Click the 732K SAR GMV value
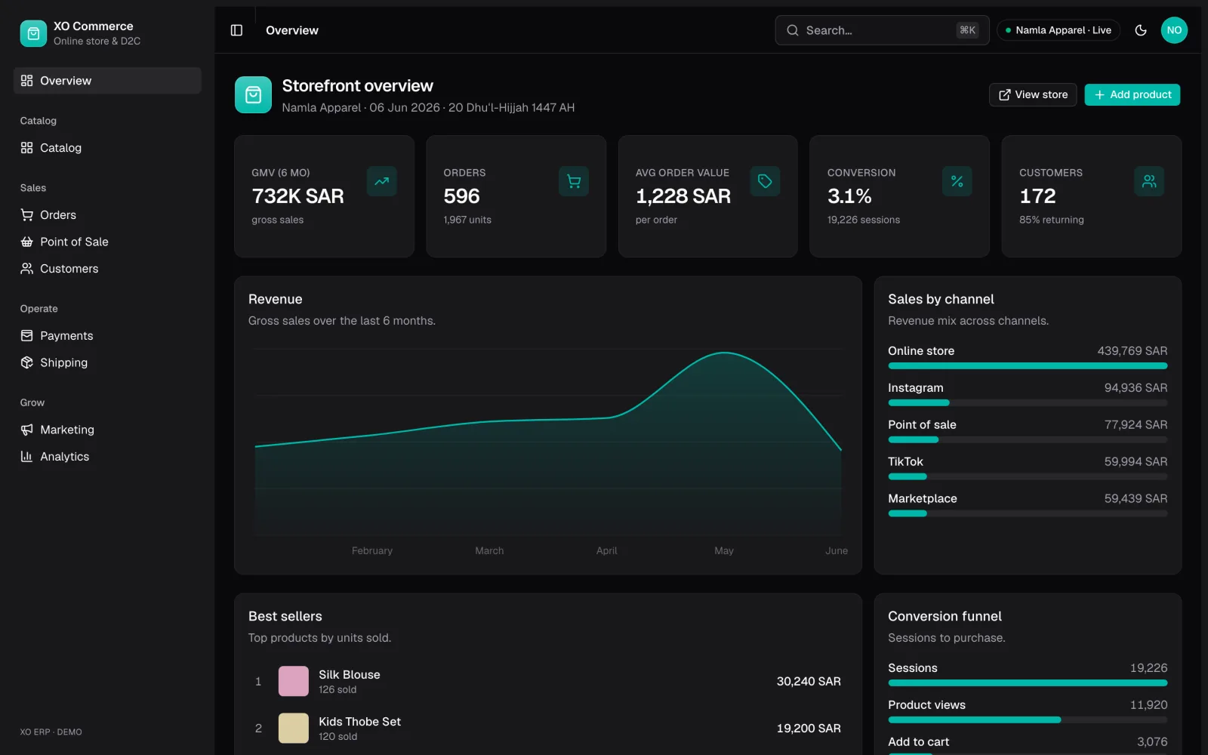 tap(297, 196)
